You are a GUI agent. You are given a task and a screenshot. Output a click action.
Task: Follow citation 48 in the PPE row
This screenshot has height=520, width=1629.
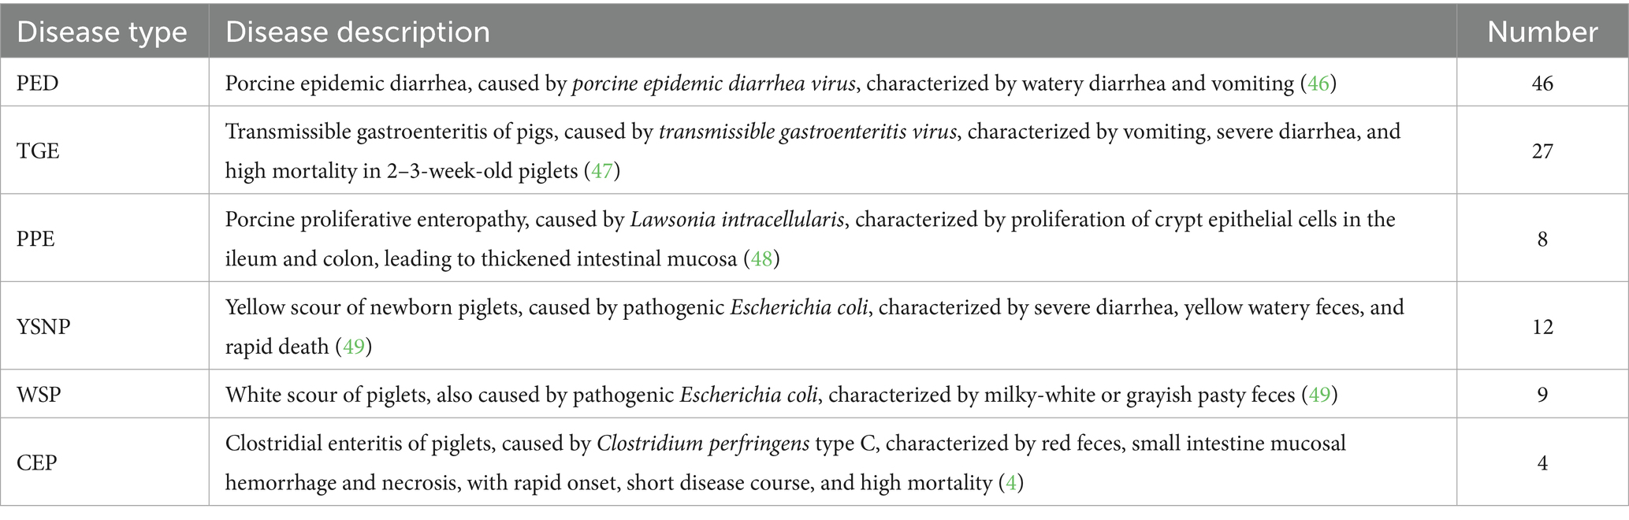(761, 259)
